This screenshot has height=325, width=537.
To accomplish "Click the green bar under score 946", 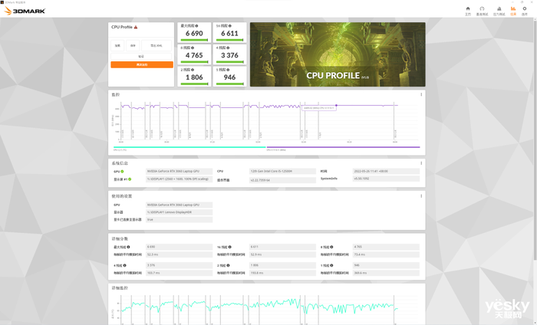I will (229, 84).
